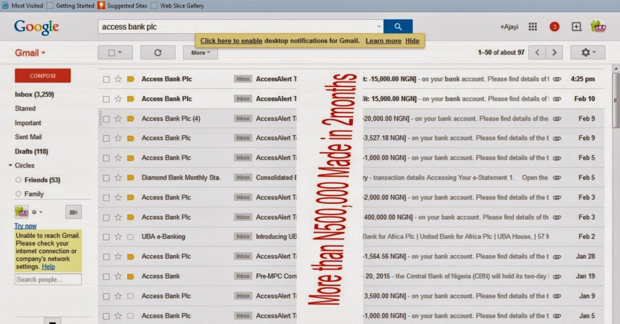Screen dimensions: 620x324
Task: Check the Jan 28 Access Bank email
Action: click(106, 257)
